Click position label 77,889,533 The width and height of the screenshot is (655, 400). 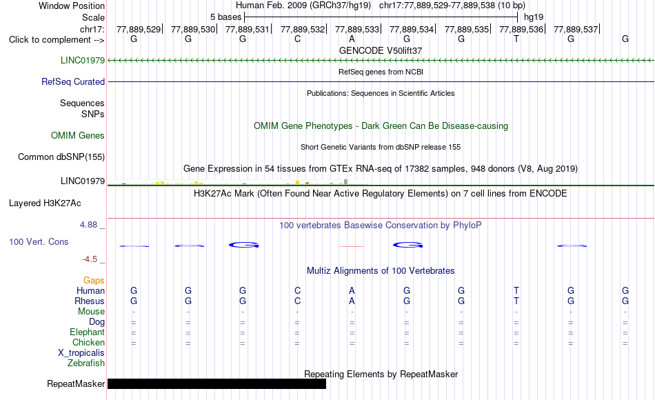(x=357, y=29)
